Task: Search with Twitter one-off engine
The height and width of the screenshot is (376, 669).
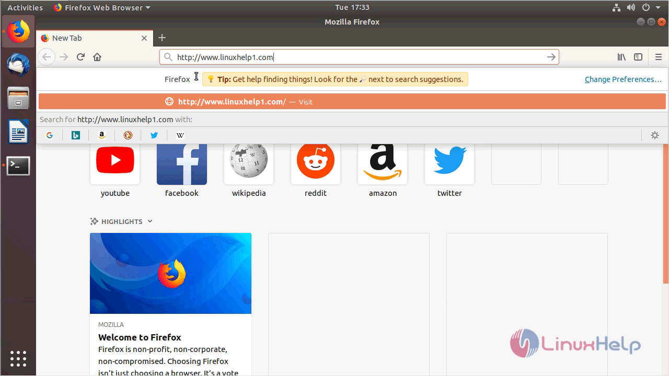Action: click(154, 135)
